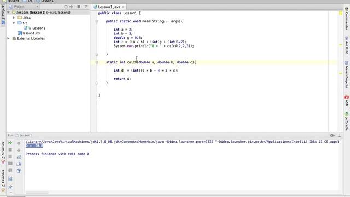Toggle soft wraps in console output
The height and width of the screenshot is (197, 350).
click(x=19, y=157)
